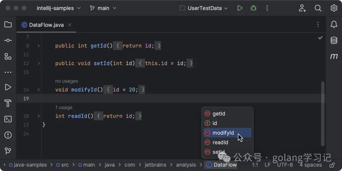
Task: Select the DataFlow.java editor tab
Action: (x=46, y=25)
